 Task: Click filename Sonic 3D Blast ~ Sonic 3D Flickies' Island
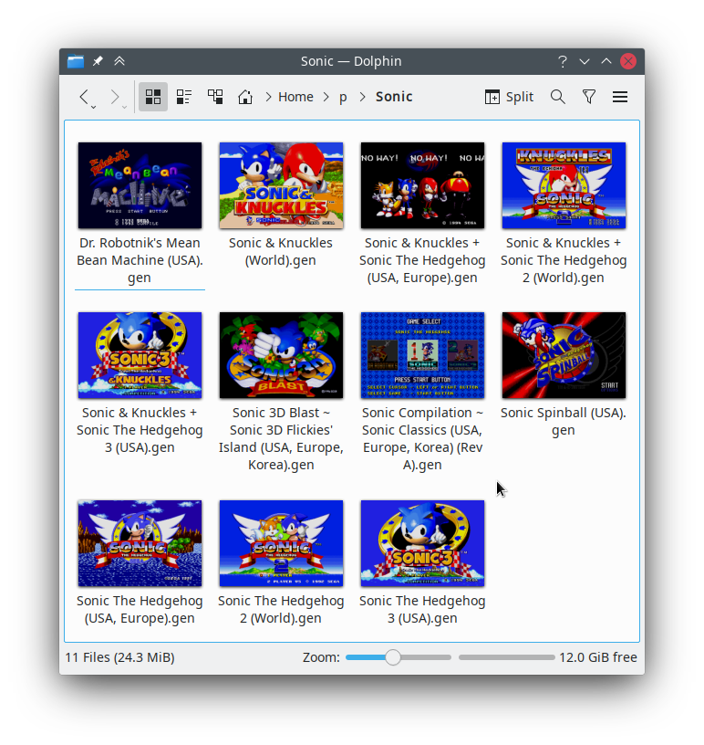click(281, 438)
